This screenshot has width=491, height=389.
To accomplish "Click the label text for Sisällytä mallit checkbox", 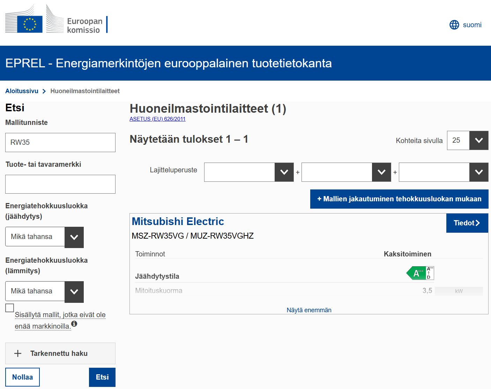I will [60, 320].
